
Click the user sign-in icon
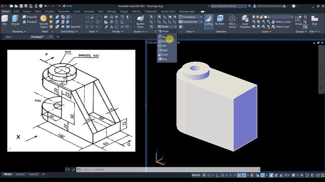point(254,6)
